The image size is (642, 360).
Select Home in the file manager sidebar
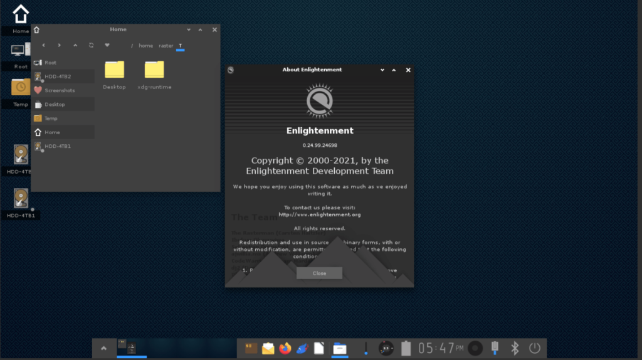pos(63,132)
